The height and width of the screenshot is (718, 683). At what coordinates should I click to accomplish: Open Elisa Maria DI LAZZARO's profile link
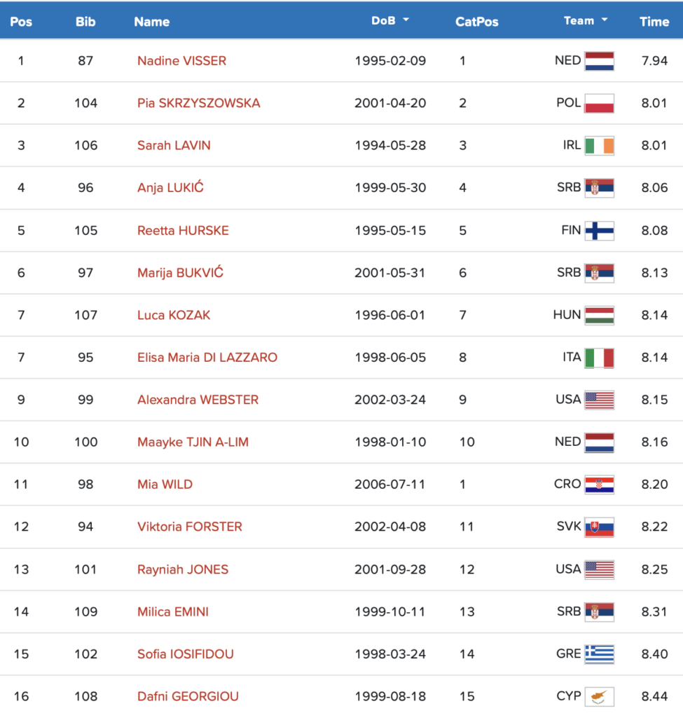207,358
